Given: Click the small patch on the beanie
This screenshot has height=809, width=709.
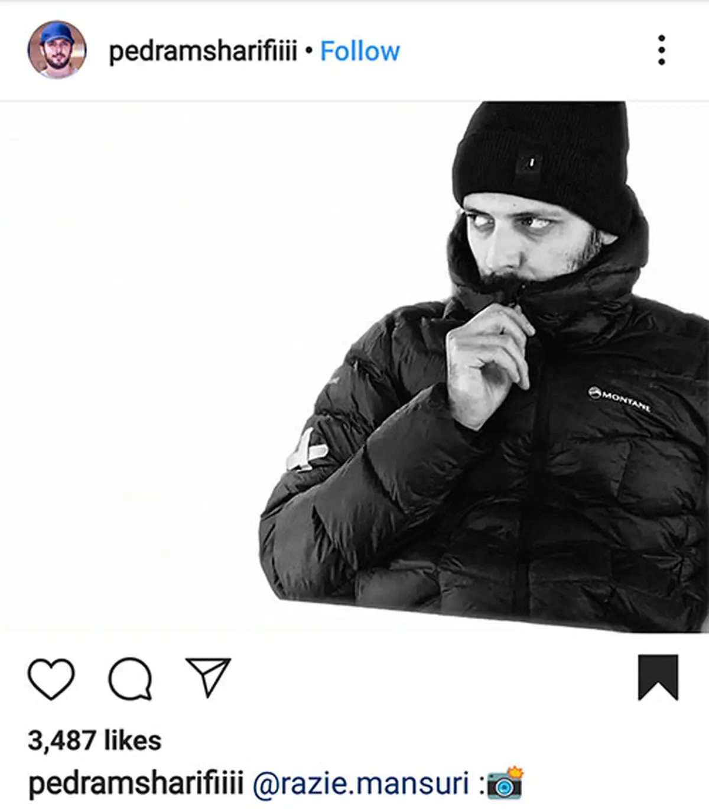Looking at the screenshot, I should 529,163.
